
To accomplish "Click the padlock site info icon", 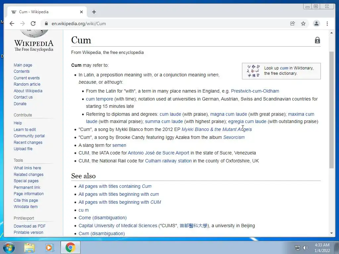I will point(46,23).
